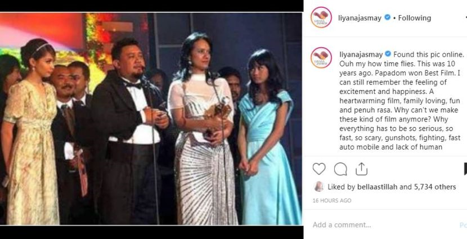This screenshot has height=239, width=467.
Task: Share the post via the share icon
Action: point(361,169)
